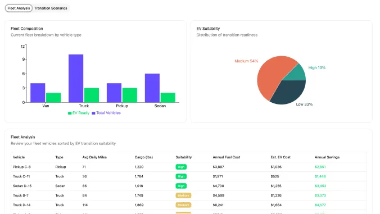Click the Annual Savings column header
The image size is (380, 214).
327,157
